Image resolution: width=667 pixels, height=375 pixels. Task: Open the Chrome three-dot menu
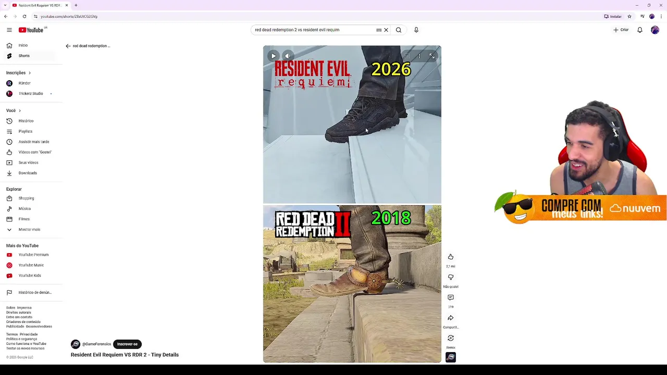pos(661,16)
